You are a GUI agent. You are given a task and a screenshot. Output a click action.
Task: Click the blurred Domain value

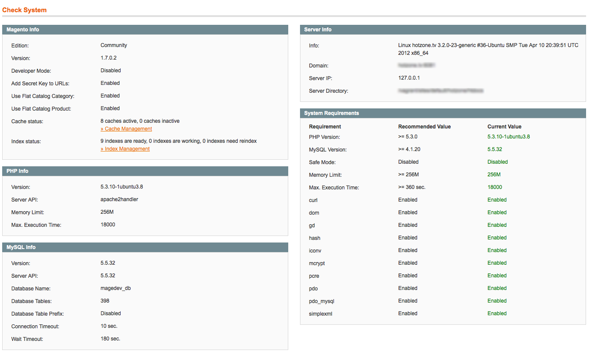pos(417,65)
